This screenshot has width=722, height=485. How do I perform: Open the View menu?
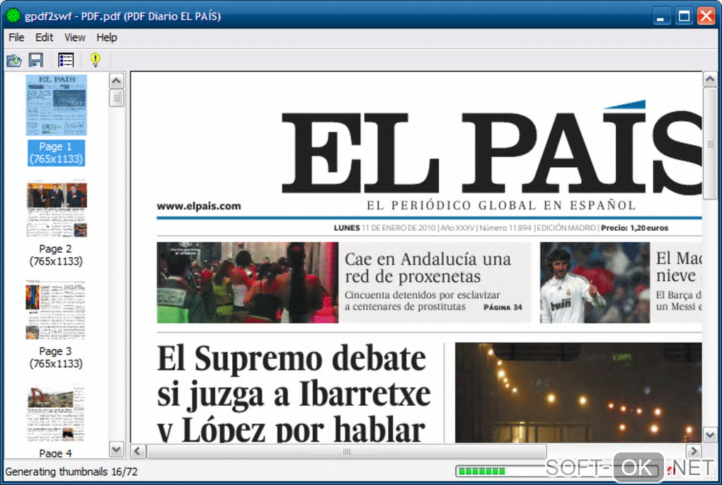(x=74, y=38)
